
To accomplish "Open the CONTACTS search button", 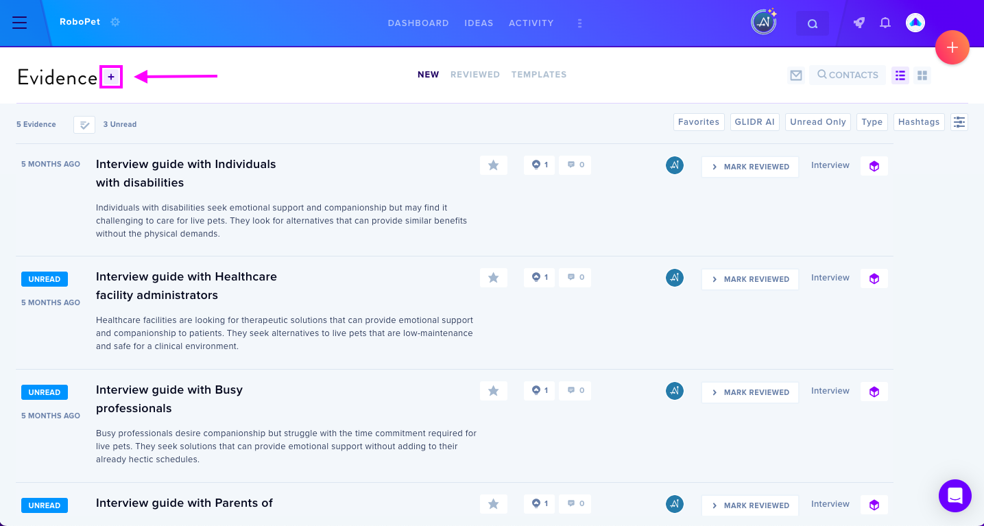I will click(x=848, y=75).
